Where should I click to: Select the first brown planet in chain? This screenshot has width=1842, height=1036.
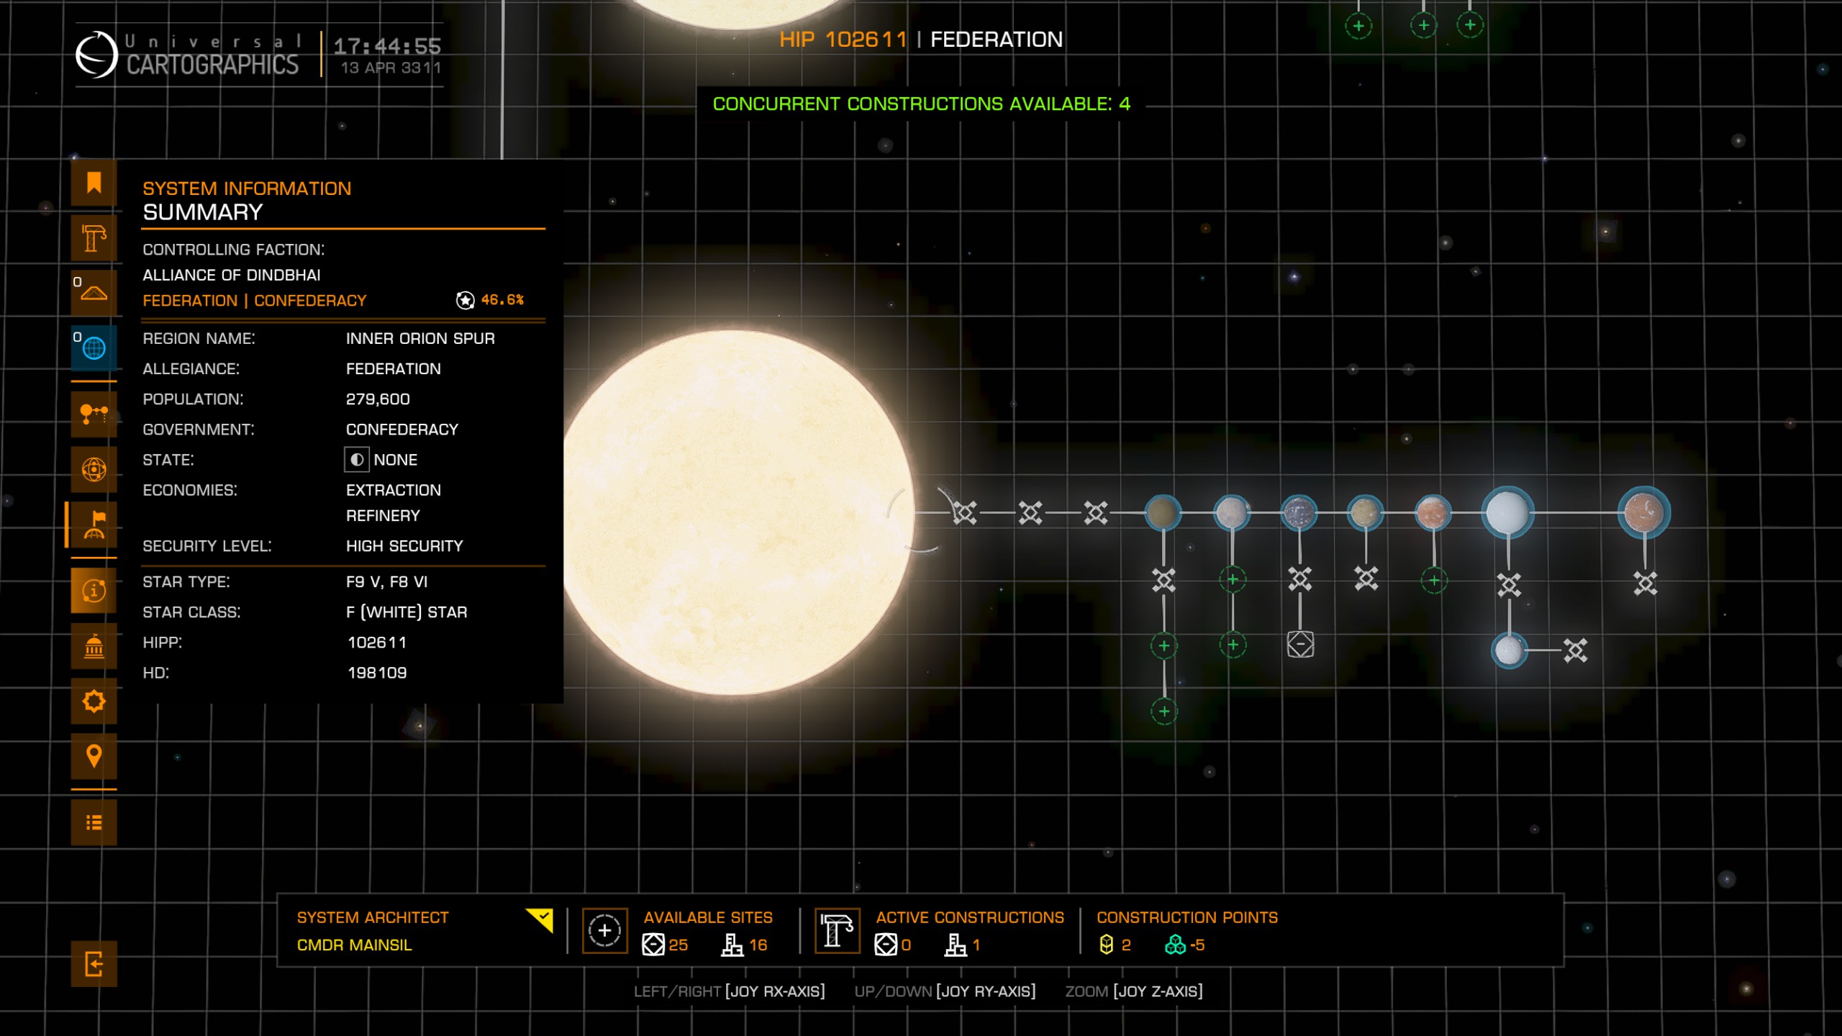click(x=1163, y=513)
